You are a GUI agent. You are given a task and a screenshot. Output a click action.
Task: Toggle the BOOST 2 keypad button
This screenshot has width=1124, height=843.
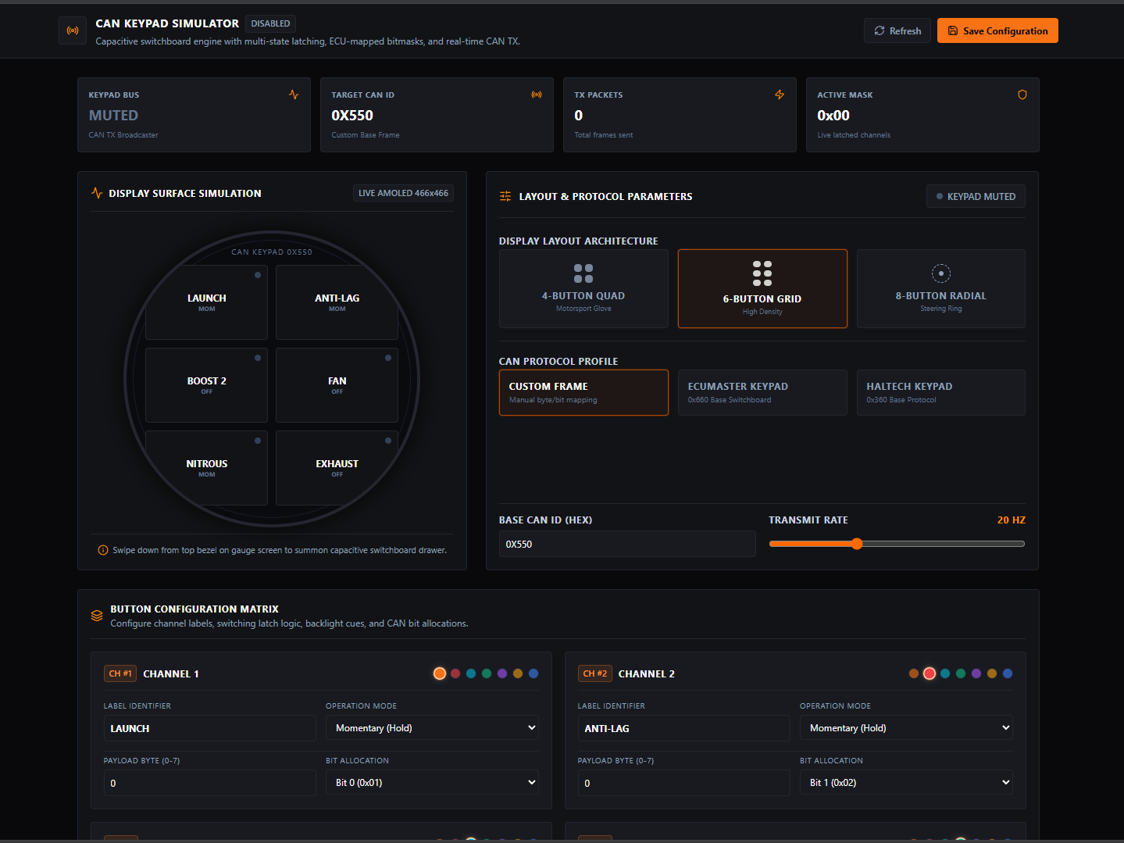(x=206, y=385)
